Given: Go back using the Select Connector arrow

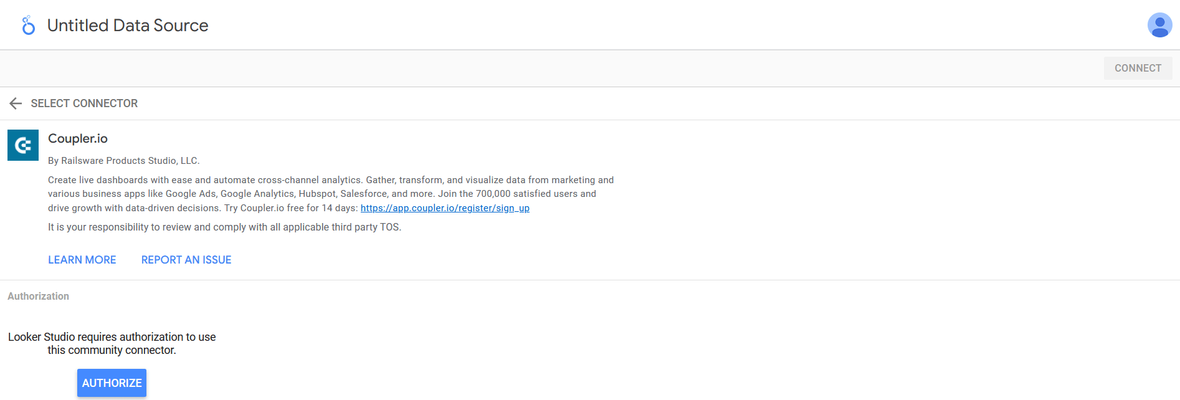Looking at the screenshot, I should pyautogui.click(x=16, y=103).
